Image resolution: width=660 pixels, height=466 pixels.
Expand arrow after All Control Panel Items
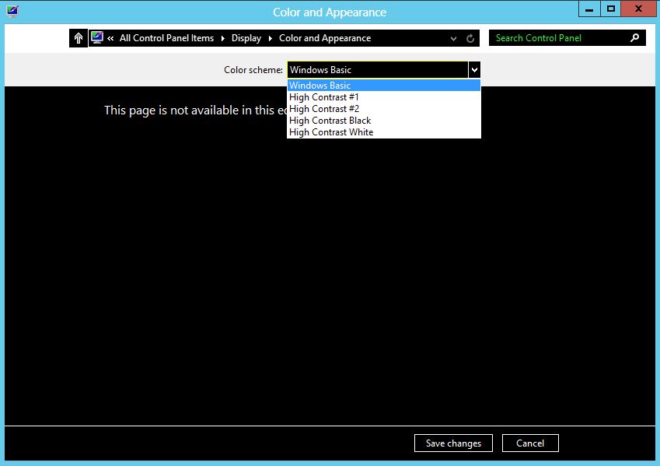pos(222,38)
